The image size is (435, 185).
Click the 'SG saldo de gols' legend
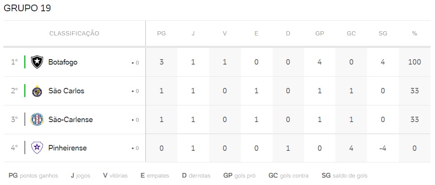click(345, 175)
